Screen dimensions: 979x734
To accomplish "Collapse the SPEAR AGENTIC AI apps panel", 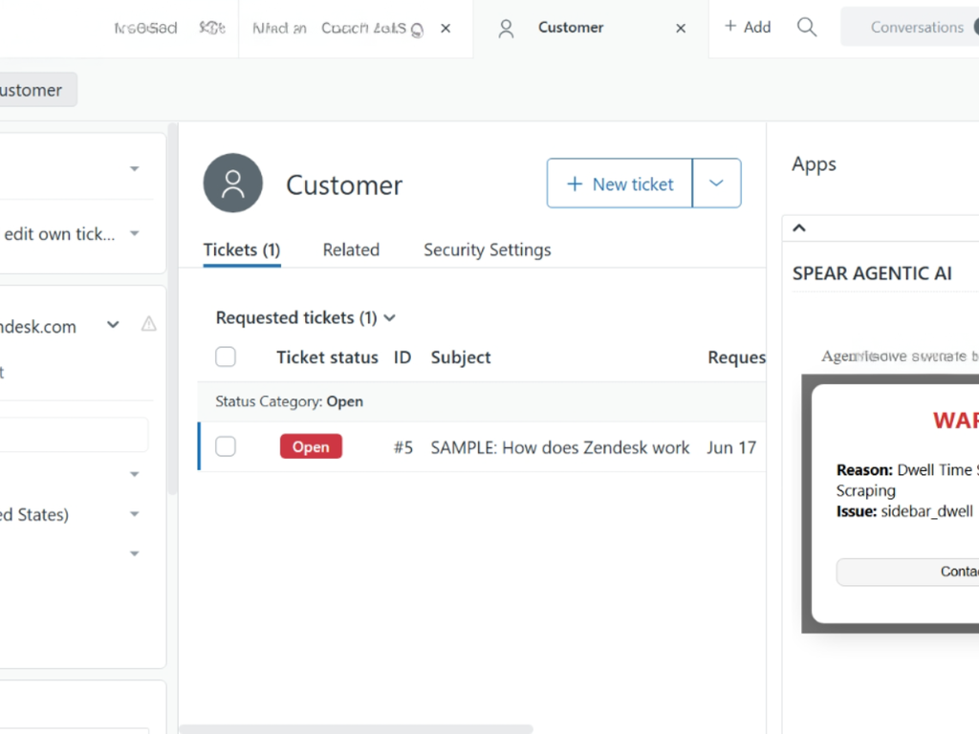I will pyautogui.click(x=798, y=227).
